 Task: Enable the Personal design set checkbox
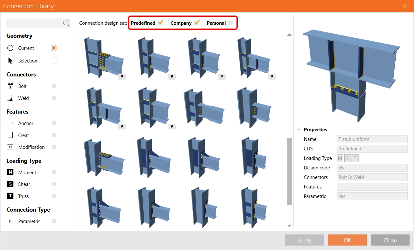tap(230, 23)
